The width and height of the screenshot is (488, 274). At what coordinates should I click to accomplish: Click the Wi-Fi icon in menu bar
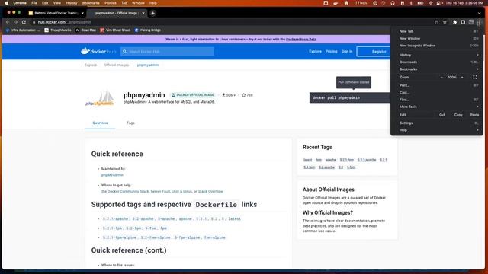coord(430,3)
